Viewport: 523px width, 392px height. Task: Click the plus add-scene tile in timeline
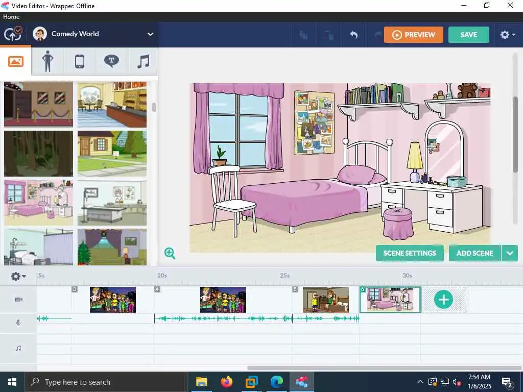click(444, 300)
